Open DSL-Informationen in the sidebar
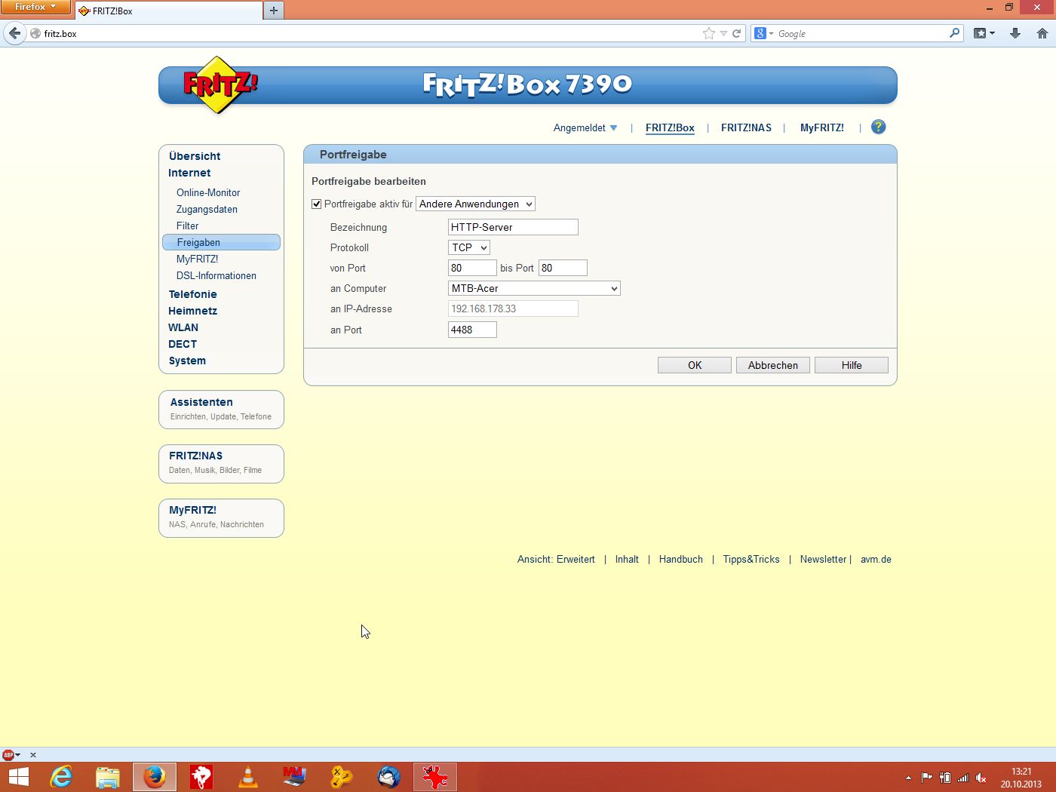Image resolution: width=1056 pixels, height=792 pixels. pyautogui.click(x=216, y=275)
